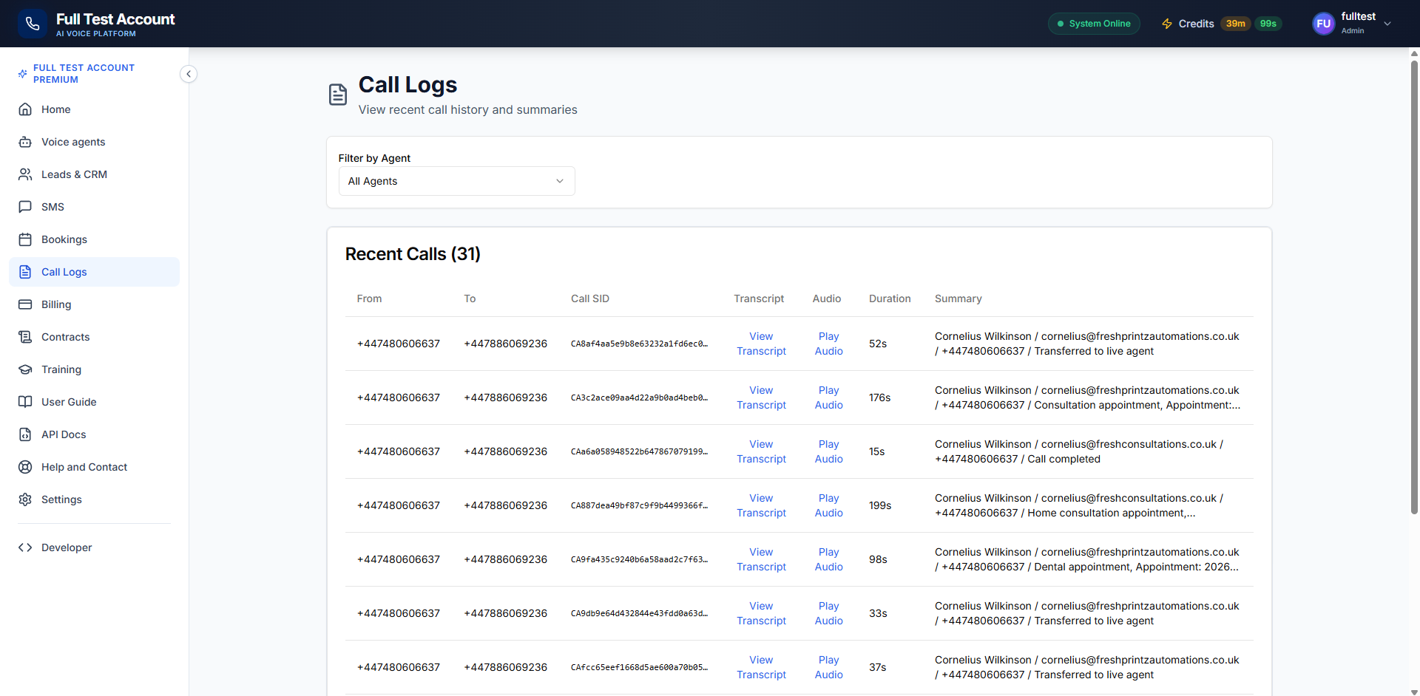Image resolution: width=1420 pixels, height=696 pixels.
Task: Play Audio for the 176s call
Action: 828,398
